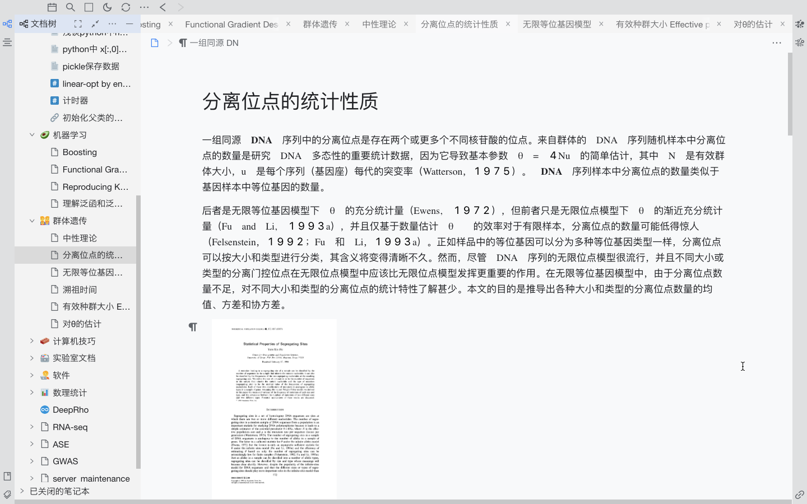The image size is (807, 504).
Task: Open the document more-options menu with three dots
Action: [777, 43]
